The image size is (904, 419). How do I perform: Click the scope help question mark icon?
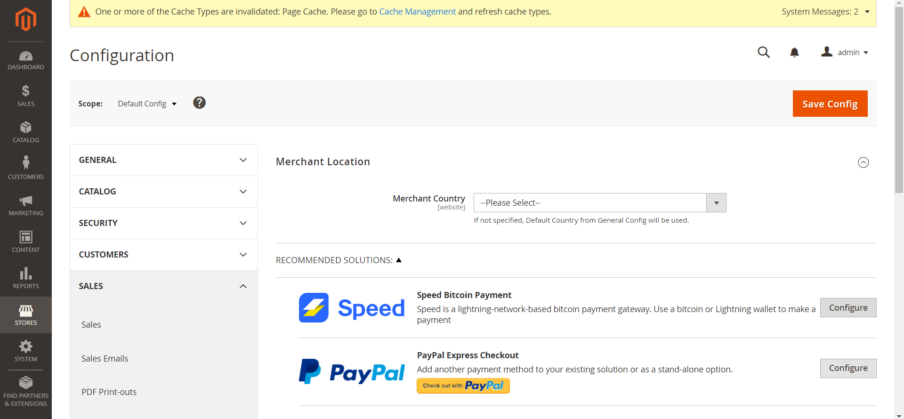199,103
